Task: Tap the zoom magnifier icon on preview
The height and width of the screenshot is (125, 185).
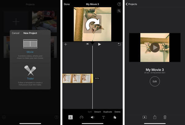Action: click(x=119, y=11)
